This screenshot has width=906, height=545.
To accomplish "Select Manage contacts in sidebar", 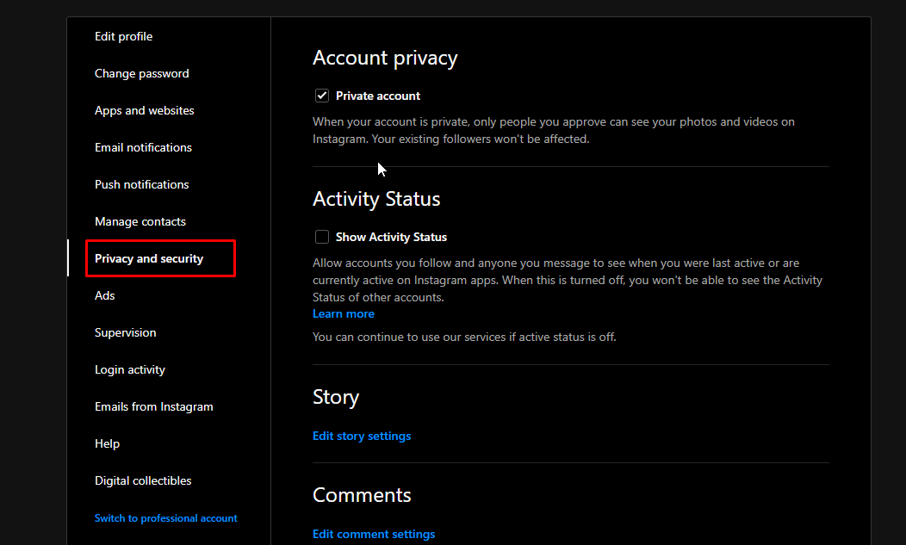I will click(x=140, y=221).
